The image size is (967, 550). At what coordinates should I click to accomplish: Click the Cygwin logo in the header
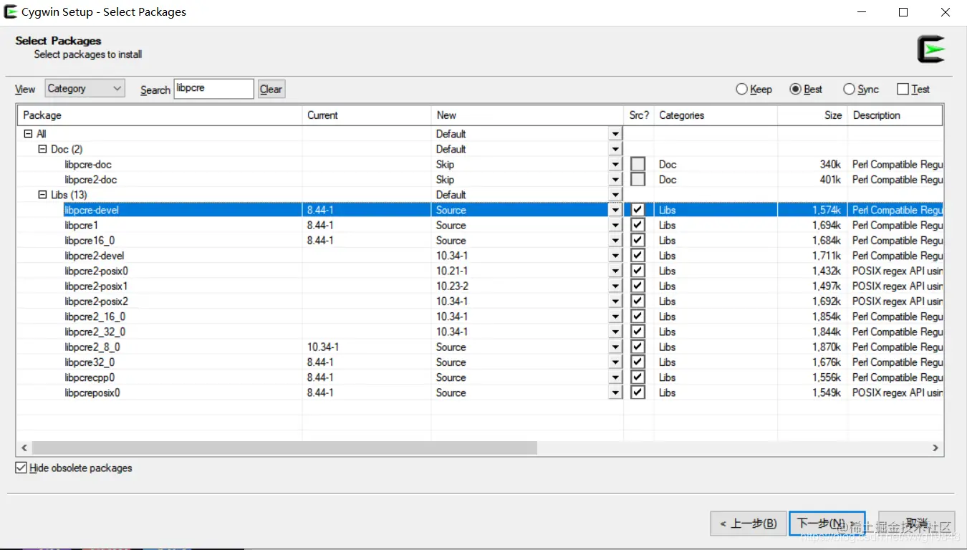pyautogui.click(x=931, y=49)
